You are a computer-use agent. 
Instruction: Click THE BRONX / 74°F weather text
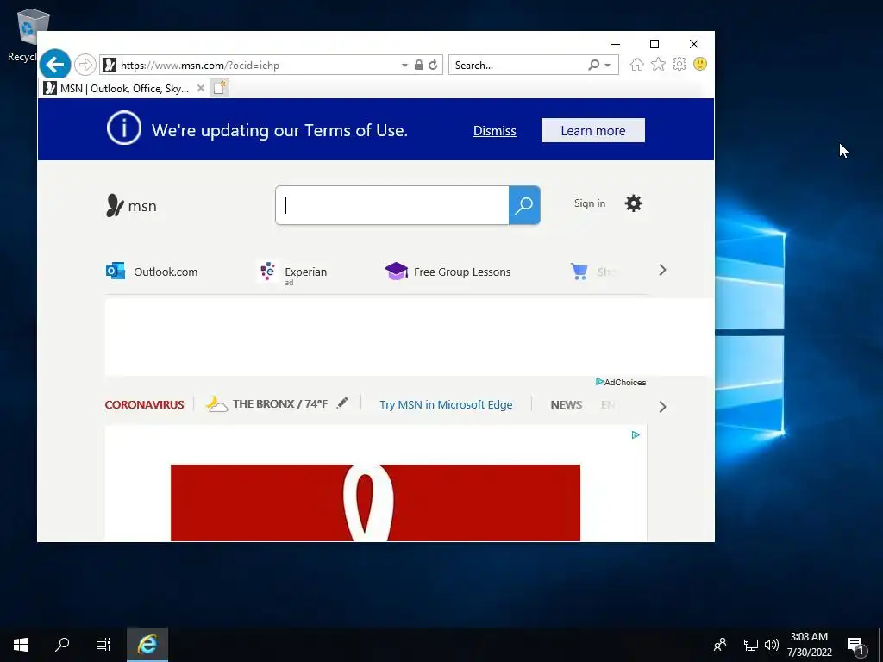click(x=280, y=404)
